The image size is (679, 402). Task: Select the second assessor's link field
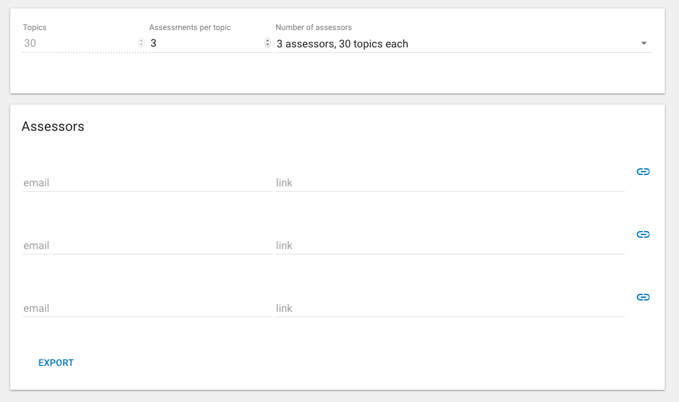tap(450, 245)
